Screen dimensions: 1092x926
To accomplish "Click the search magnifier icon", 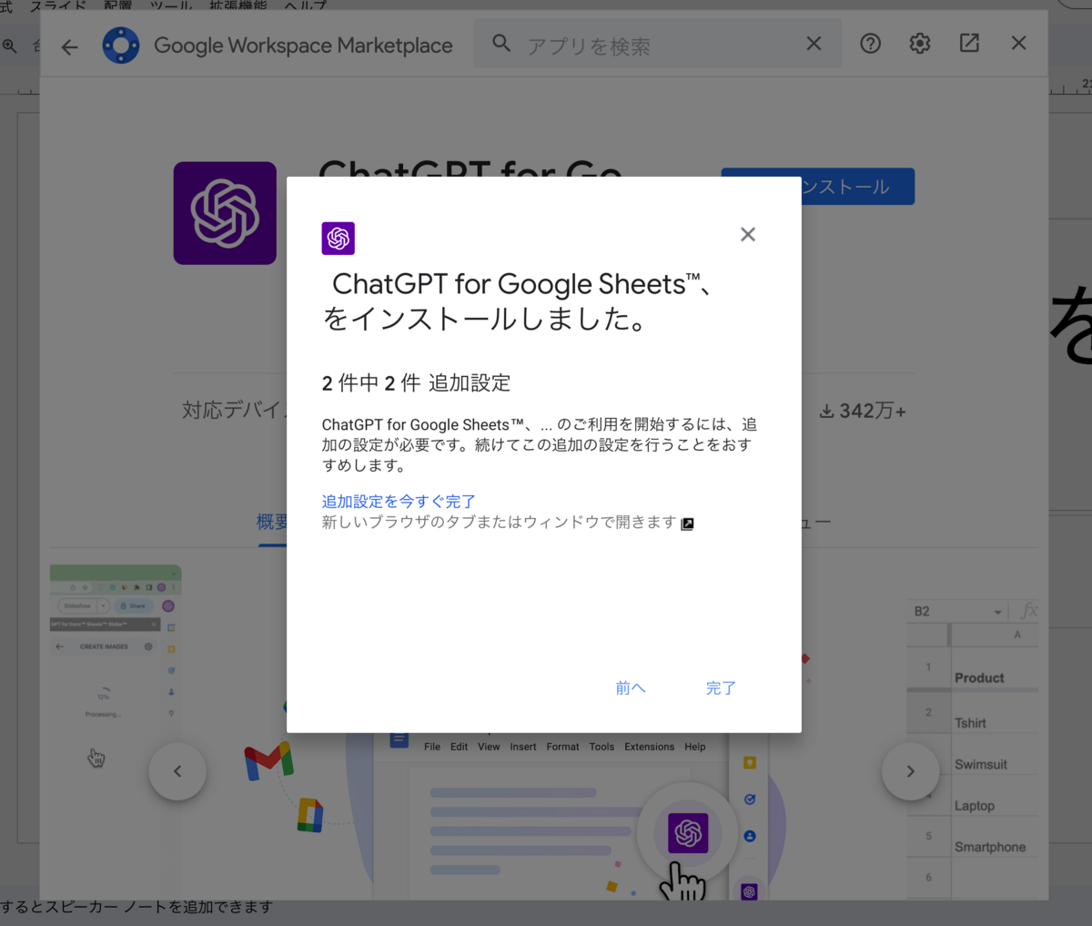I will click(501, 43).
